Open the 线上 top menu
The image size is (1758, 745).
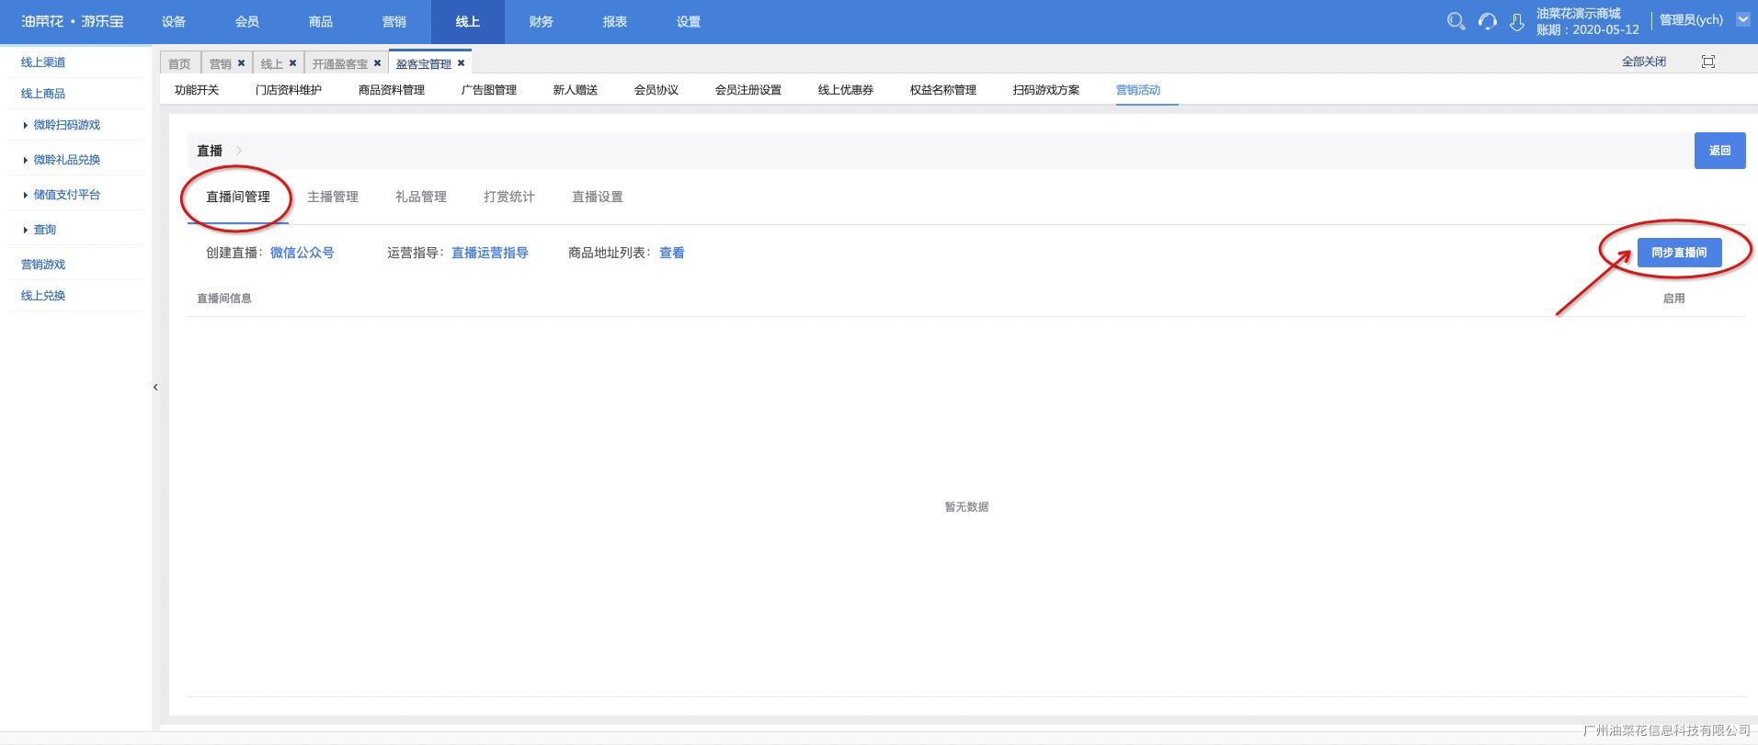[x=468, y=22]
